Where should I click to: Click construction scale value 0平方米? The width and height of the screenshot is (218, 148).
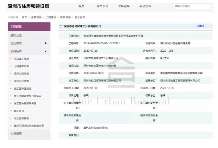tap(164, 58)
